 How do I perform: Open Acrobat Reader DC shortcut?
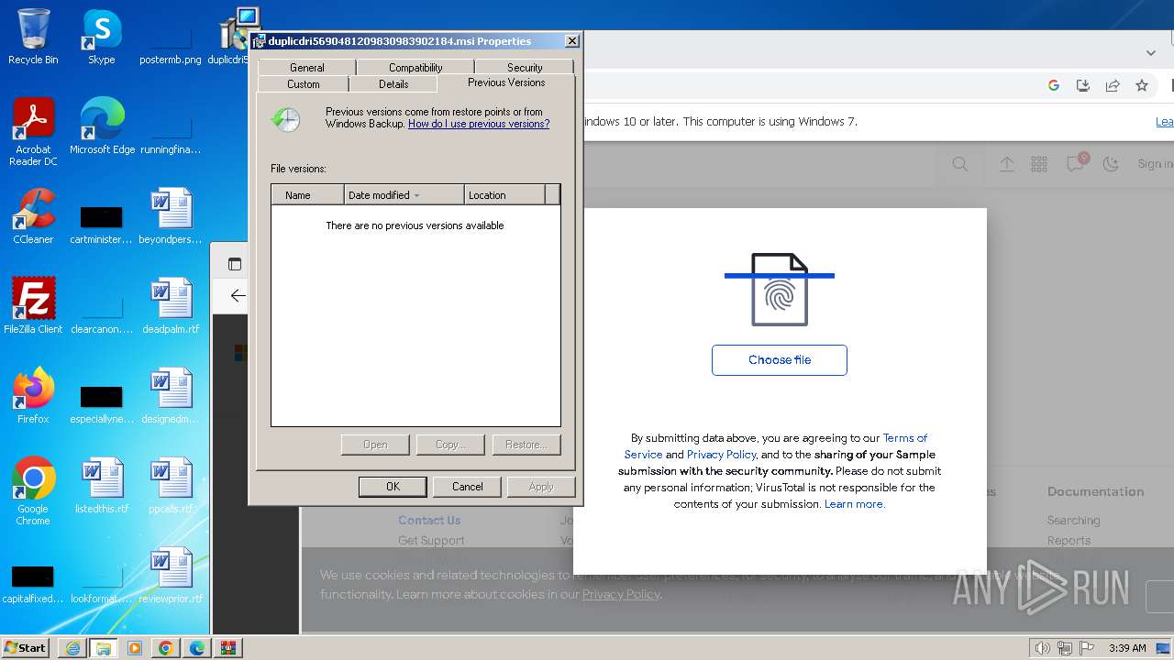(33, 133)
